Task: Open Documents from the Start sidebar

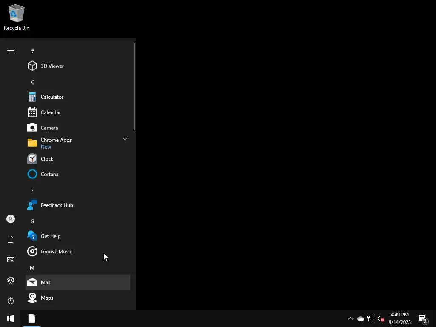Action: coord(11,239)
